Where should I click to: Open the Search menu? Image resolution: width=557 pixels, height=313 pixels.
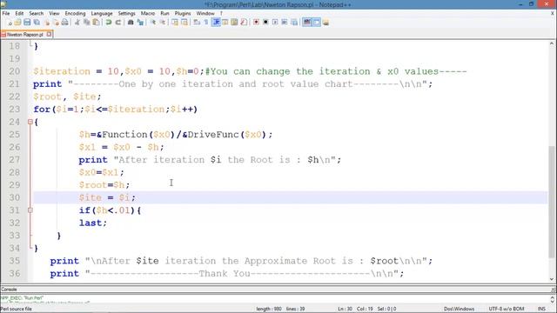click(37, 14)
